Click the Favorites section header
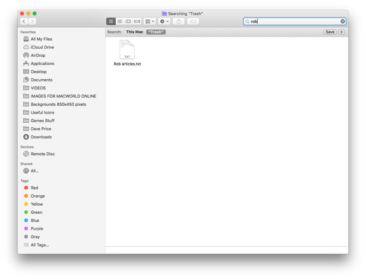The image size is (366, 279). [x=28, y=32]
